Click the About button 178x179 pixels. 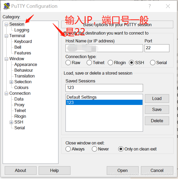21,171
